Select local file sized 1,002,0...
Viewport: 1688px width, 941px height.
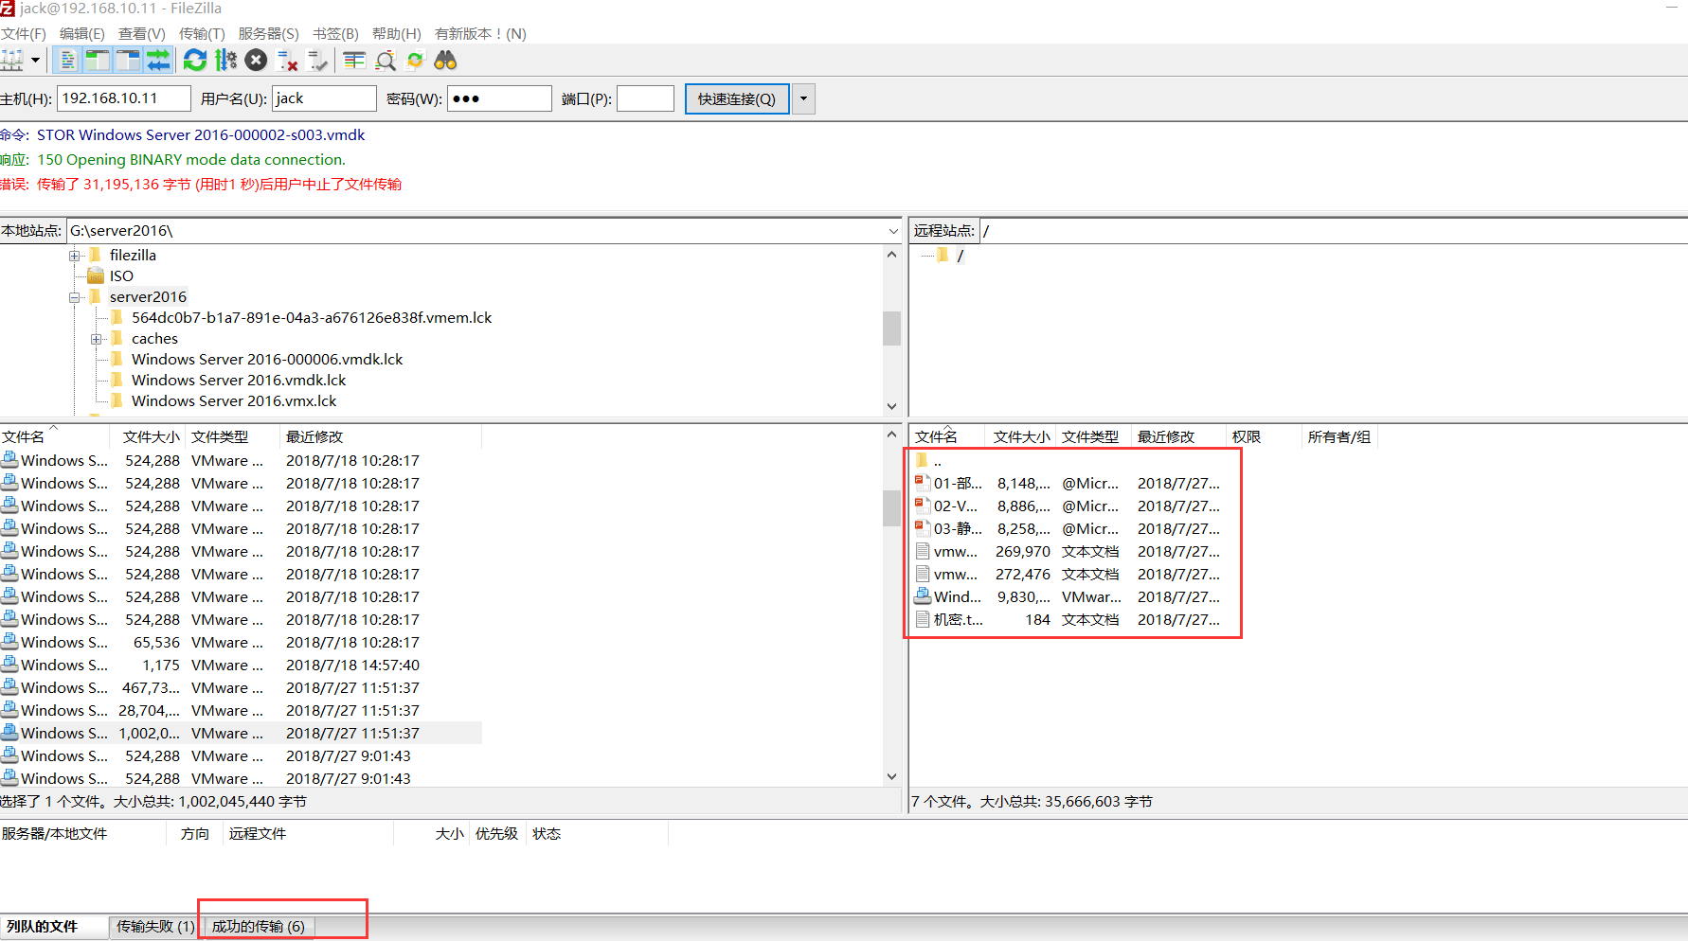tap(241, 733)
